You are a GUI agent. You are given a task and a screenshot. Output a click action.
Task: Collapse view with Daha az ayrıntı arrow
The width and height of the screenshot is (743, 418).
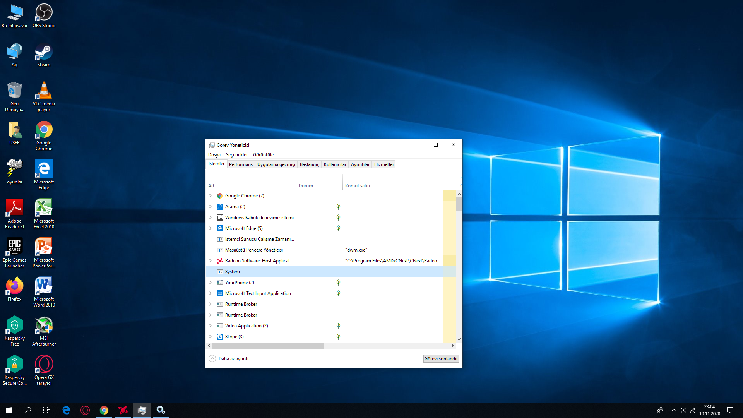[x=212, y=359]
